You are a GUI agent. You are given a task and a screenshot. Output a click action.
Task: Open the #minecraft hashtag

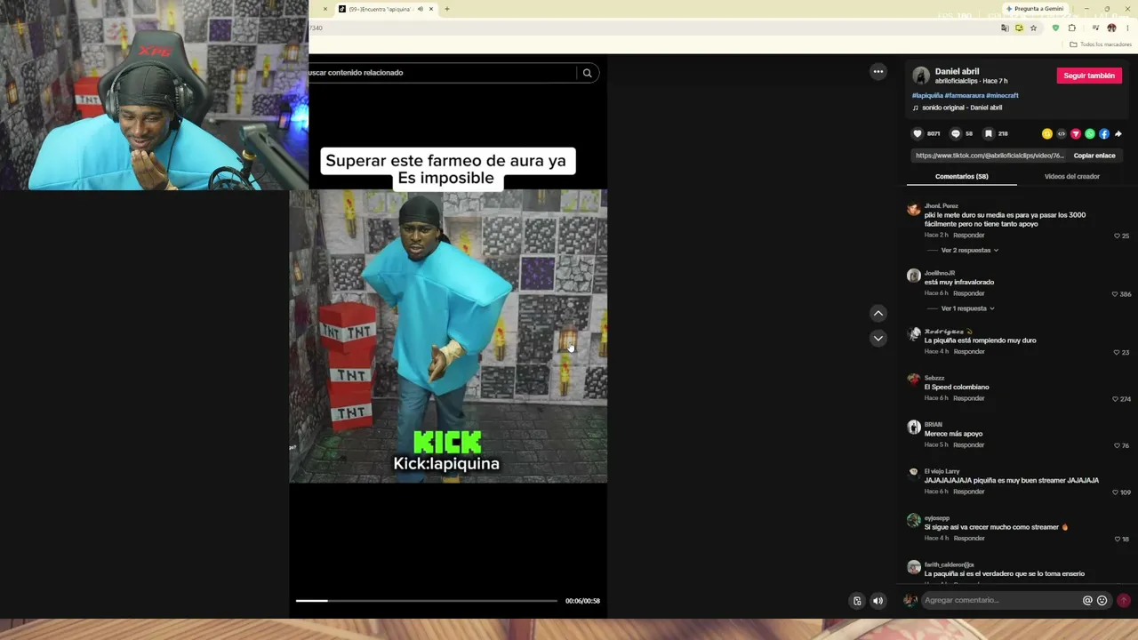[x=1002, y=95]
